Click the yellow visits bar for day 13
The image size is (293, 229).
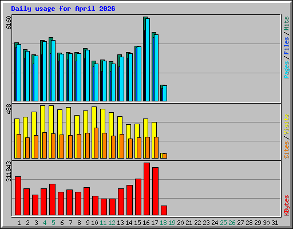120,137
